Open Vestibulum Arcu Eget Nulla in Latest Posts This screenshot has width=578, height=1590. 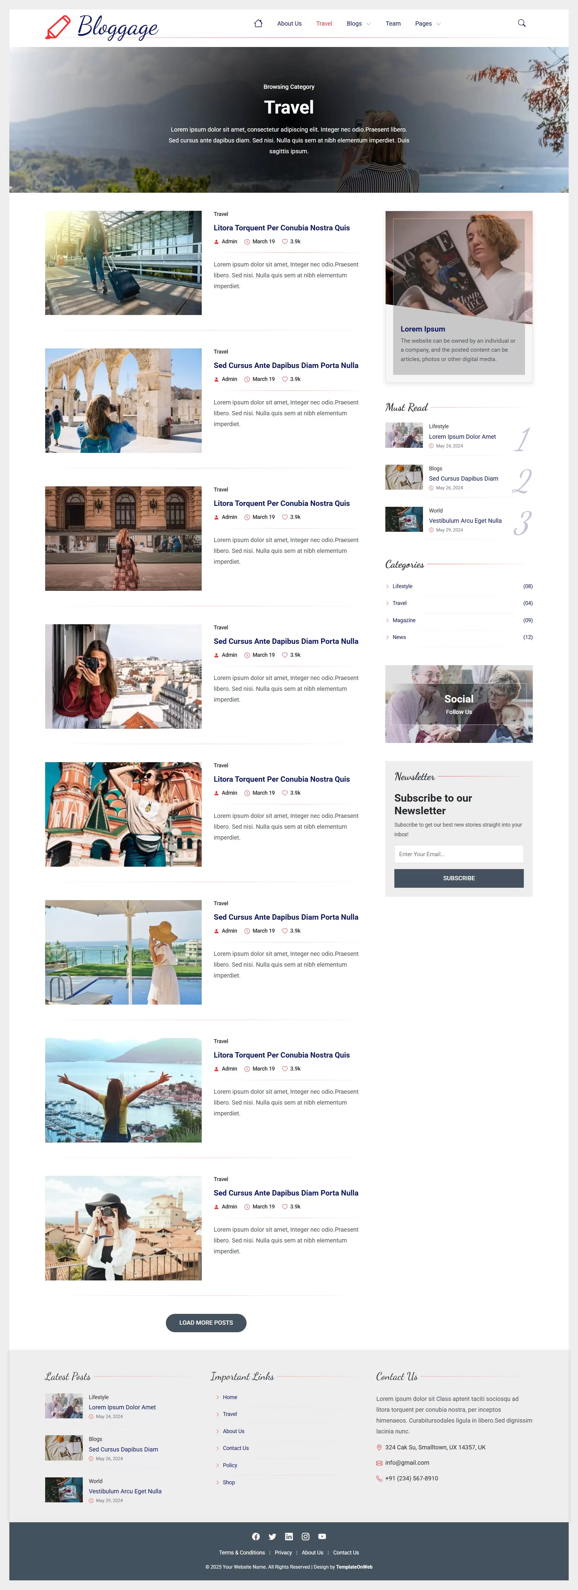125,1491
